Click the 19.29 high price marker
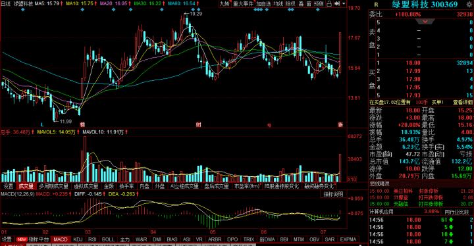Screen dimensions: 474x246 196,14
